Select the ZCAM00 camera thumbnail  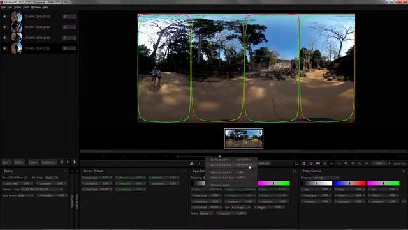coord(17,17)
